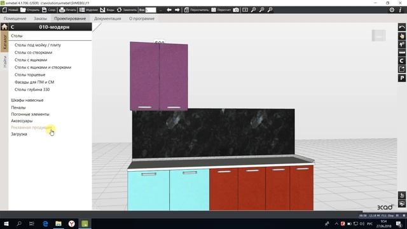Image resolution: width=407 pixels, height=229 pixels.
Task: Click the right arrow in the top toolbar
Action: pos(177,10)
